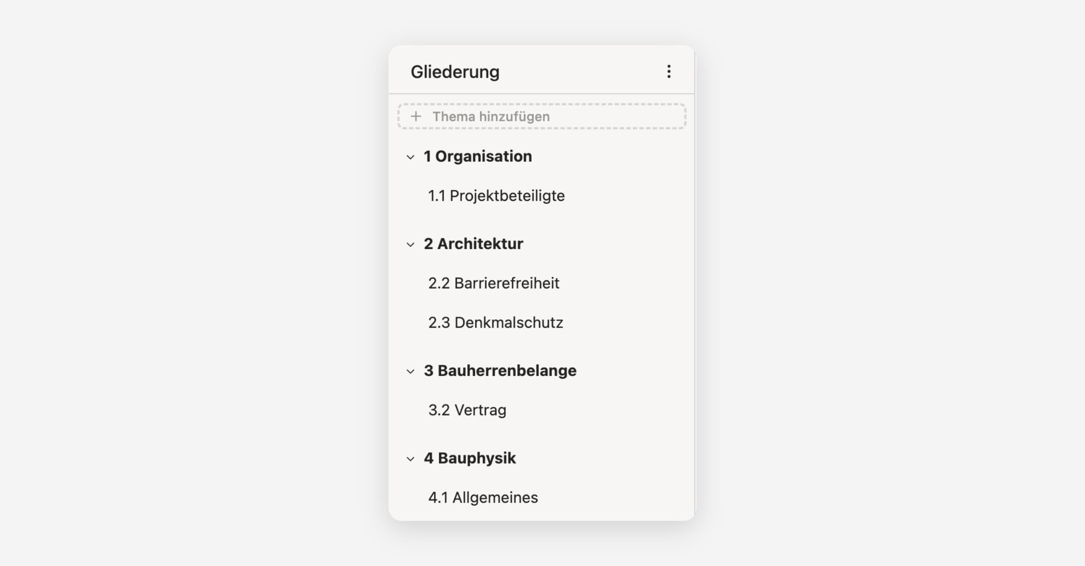This screenshot has height=566, width=1085.
Task: Click the Gliederung panel title
Action: pyautogui.click(x=455, y=72)
